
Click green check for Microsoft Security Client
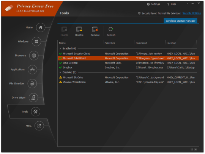coord(60,54)
